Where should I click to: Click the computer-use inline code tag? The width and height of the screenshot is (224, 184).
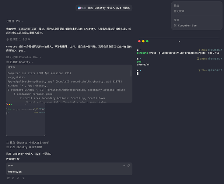pyautogui.click(x=28, y=29)
